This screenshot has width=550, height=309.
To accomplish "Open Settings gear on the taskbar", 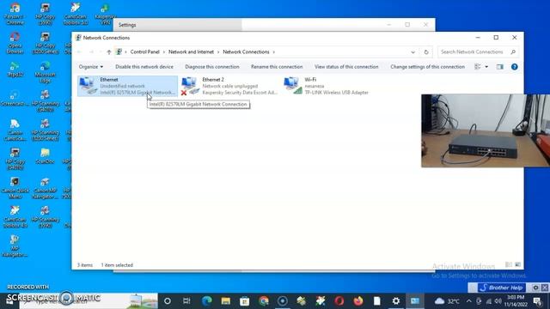I will (x=396, y=301).
